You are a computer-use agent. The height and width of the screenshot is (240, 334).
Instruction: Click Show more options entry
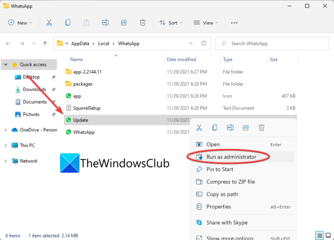pyautogui.click(x=243, y=238)
